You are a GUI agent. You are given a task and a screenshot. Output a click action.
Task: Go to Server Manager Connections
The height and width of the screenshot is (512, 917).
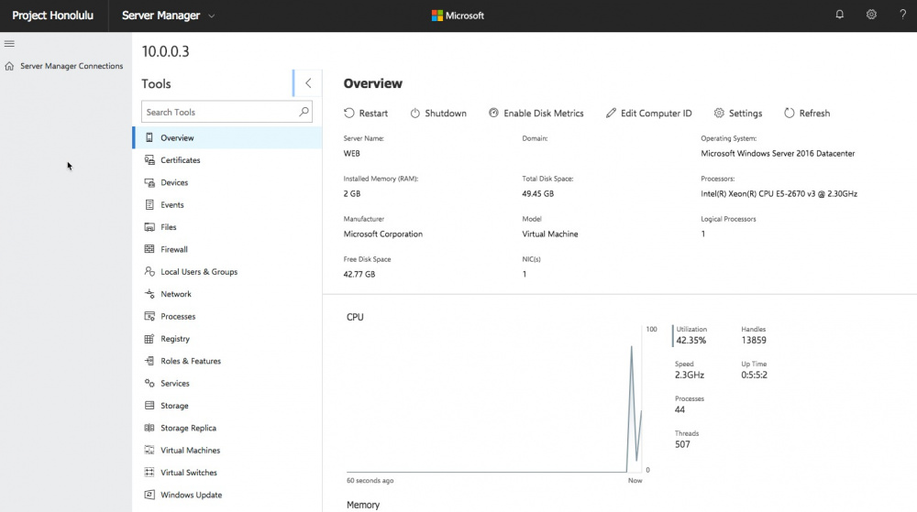tap(71, 66)
